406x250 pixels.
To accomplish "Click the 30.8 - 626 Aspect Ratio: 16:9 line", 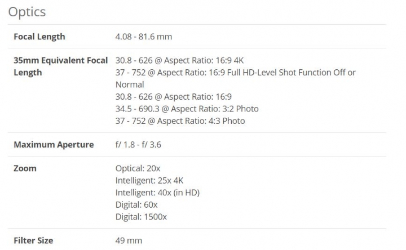I will 174,96.
